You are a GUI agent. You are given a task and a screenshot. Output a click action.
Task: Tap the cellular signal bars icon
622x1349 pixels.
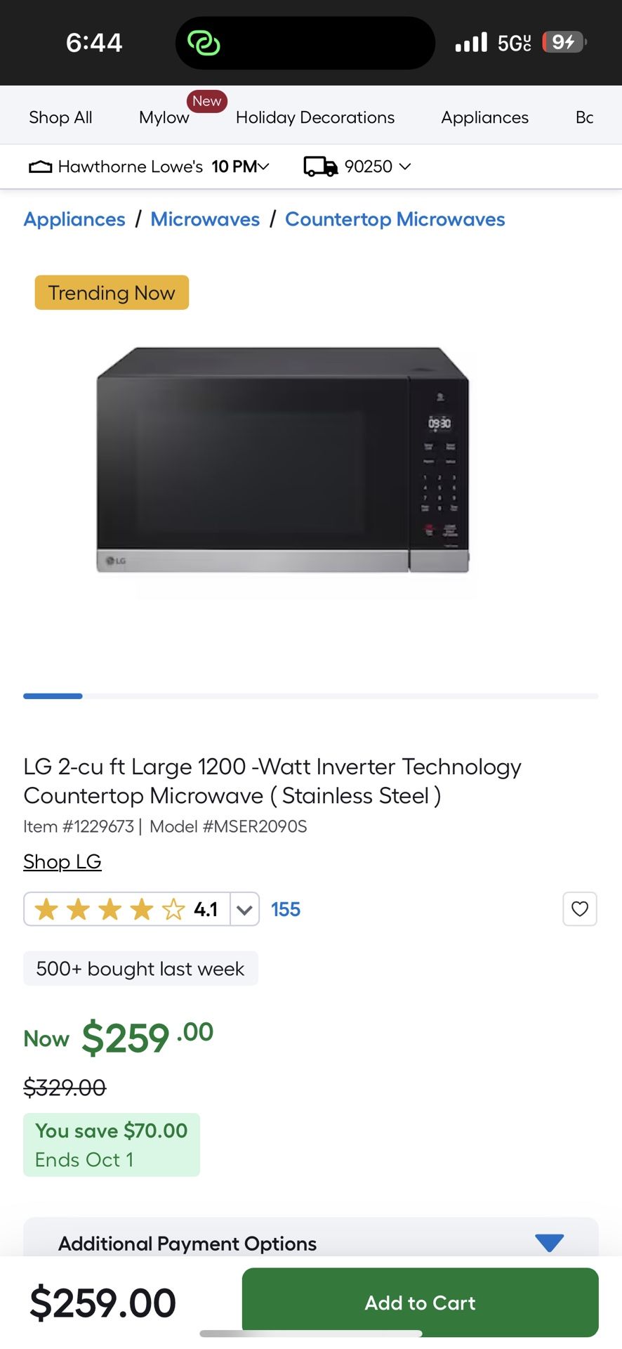[471, 42]
